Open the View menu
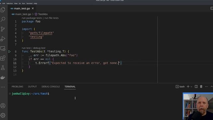The image size is (213, 120). pos(16,3)
